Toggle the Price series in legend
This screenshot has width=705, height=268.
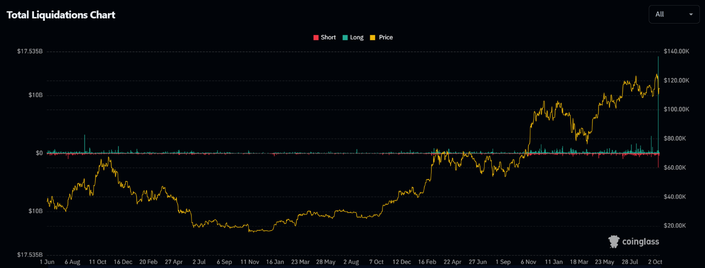[382, 37]
